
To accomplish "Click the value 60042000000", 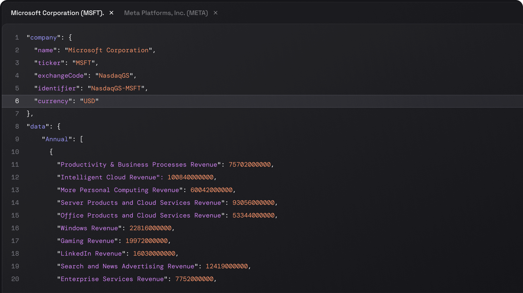I will point(211,190).
